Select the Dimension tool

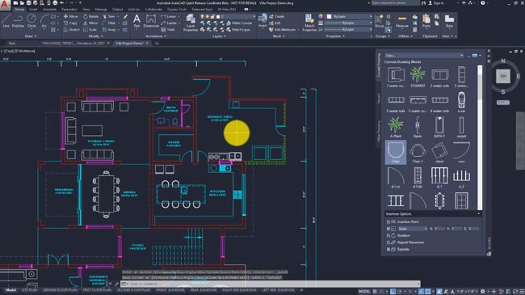pyautogui.click(x=151, y=21)
